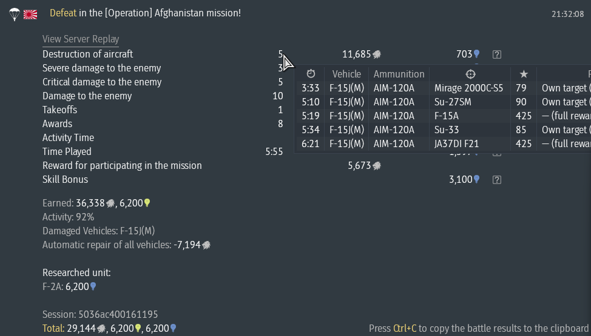Image resolution: width=591 pixels, height=336 pixels.
Task: Click silver lion icon beside 11,685 reward
Action: (377, 54)
